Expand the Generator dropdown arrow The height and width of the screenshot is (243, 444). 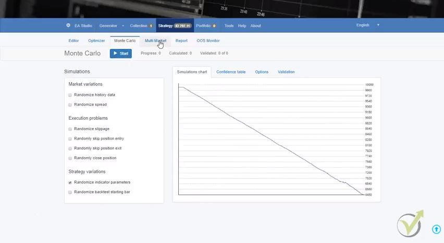coord(123,25)
